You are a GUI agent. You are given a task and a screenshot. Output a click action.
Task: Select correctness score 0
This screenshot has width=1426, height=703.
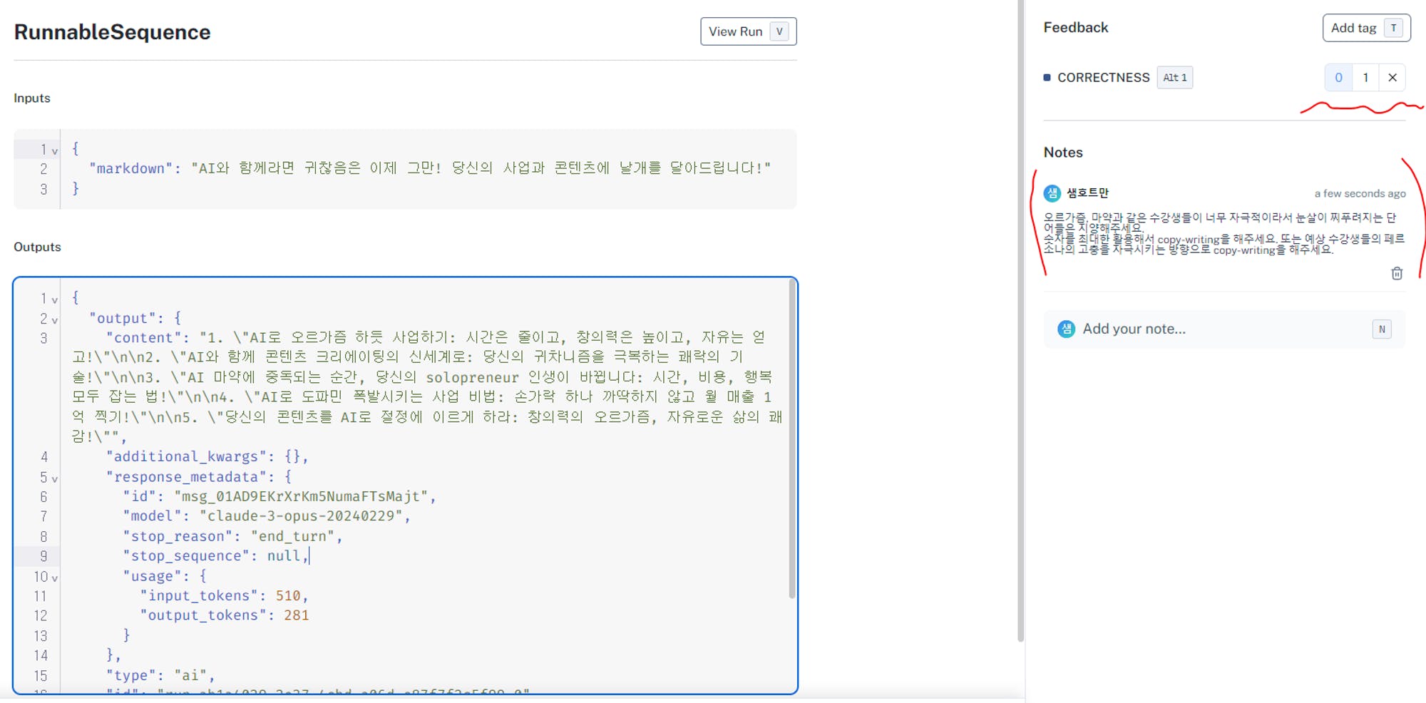1338,78
